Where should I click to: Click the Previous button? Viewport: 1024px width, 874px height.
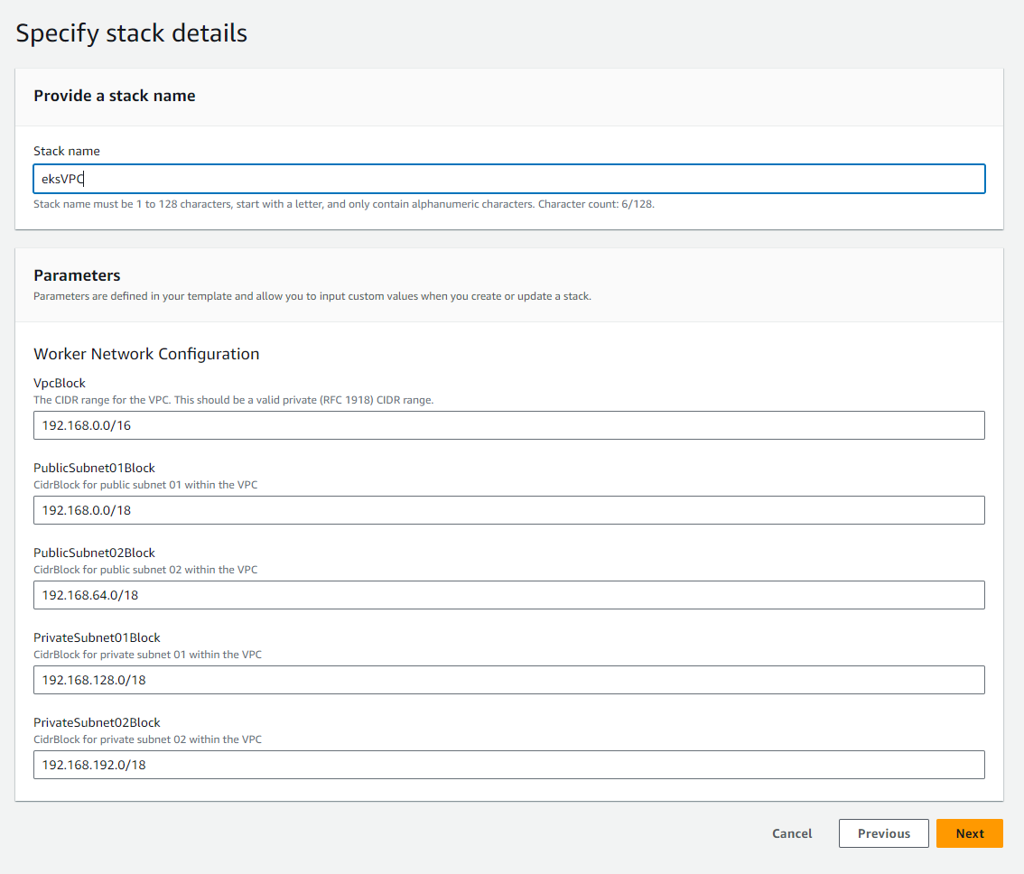(x=884, y=833)
